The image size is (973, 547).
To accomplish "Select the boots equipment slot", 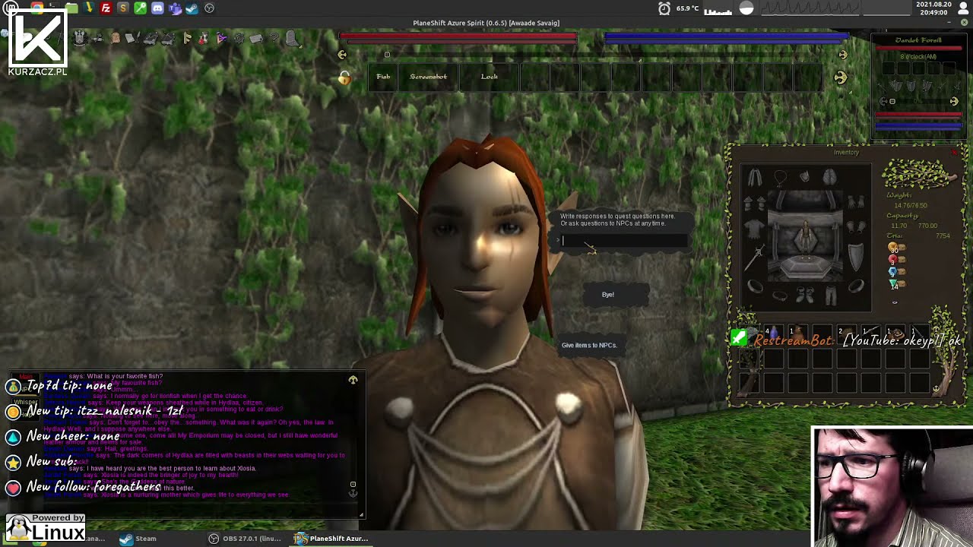I will [805, 295].
